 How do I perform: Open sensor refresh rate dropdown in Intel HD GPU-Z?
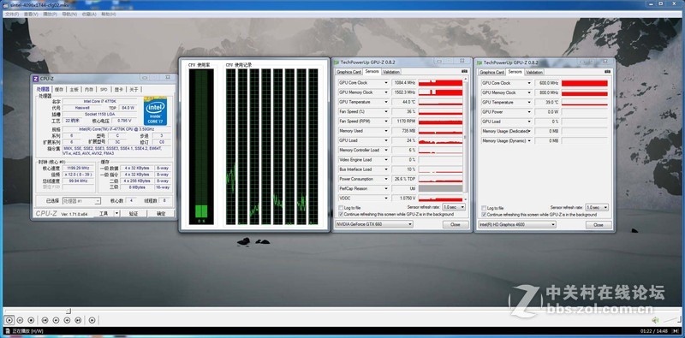(x=597, y=207)
